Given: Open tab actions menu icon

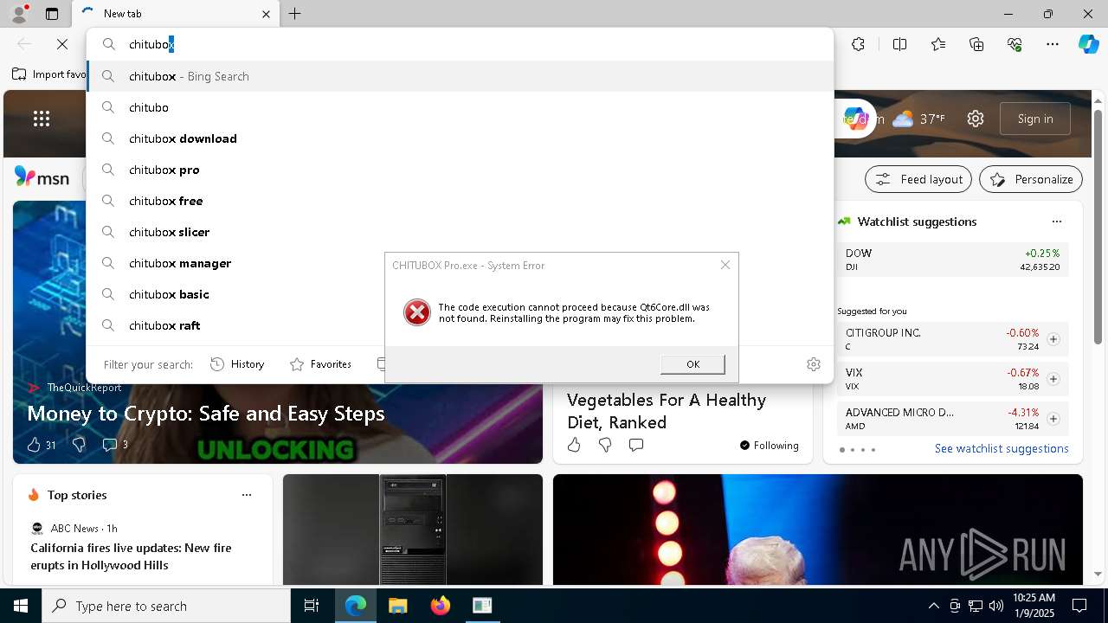Looking at the screenshot, I should (x=52, y=14).
